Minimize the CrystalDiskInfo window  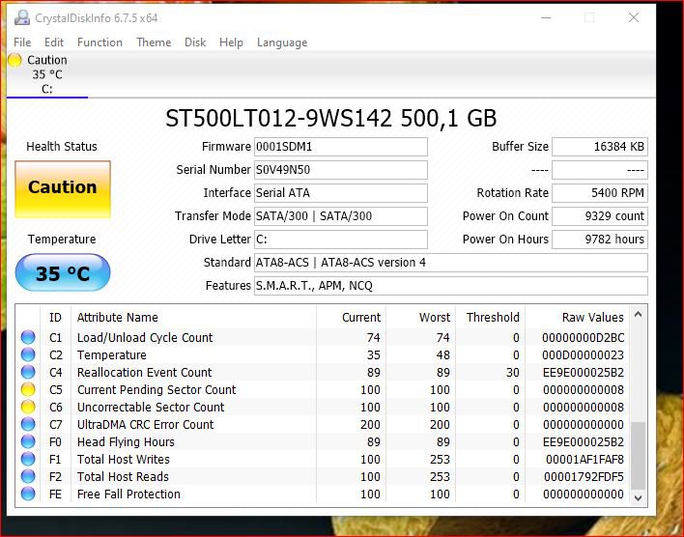point(546,18)
